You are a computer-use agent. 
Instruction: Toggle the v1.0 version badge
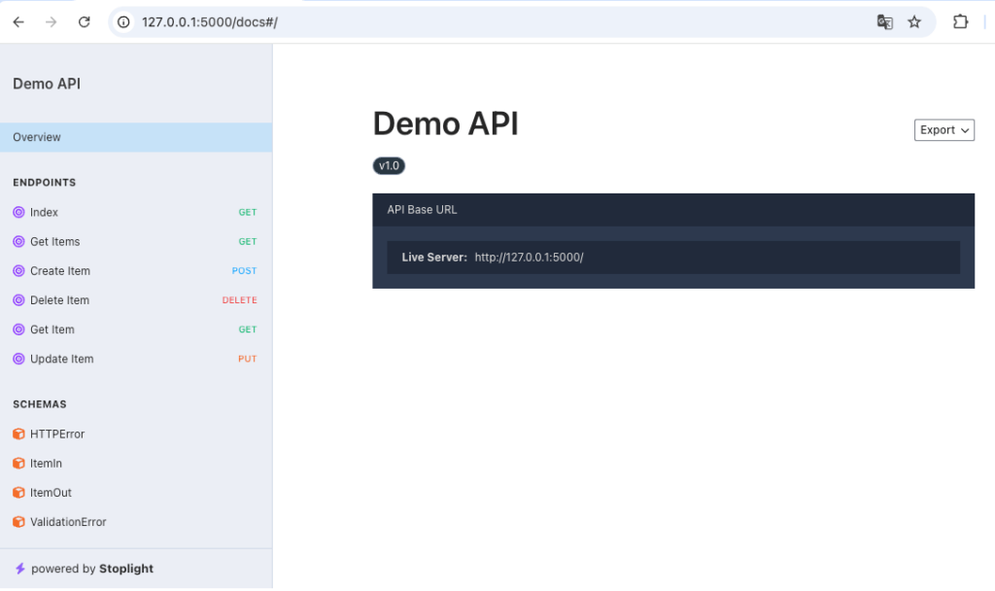(x=389, y=165)
